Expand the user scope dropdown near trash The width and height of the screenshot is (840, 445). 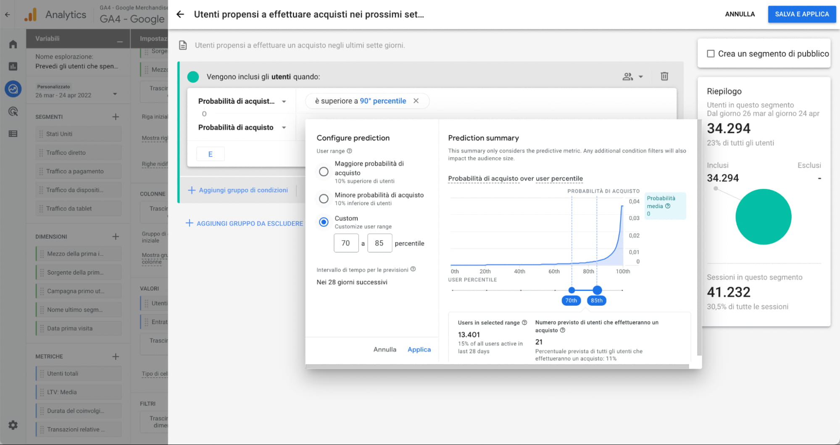[x=632, y=76]
